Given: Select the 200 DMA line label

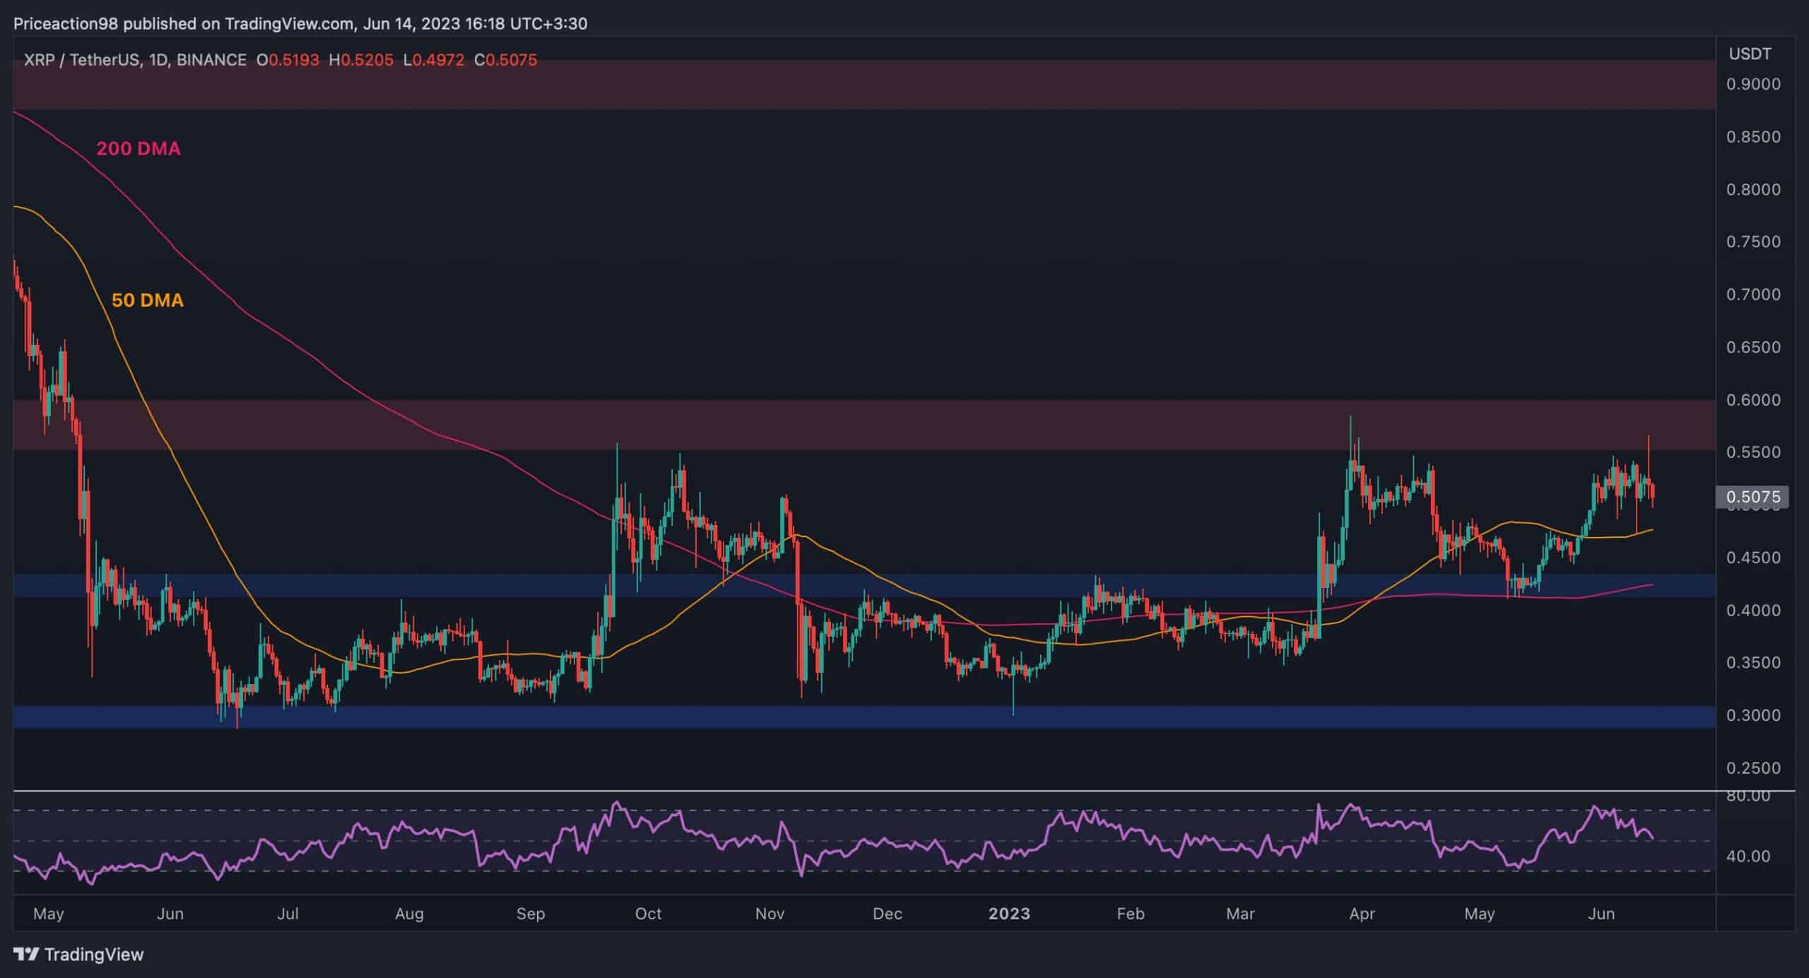Looking at the screenshot, I should tap(139, 149).
